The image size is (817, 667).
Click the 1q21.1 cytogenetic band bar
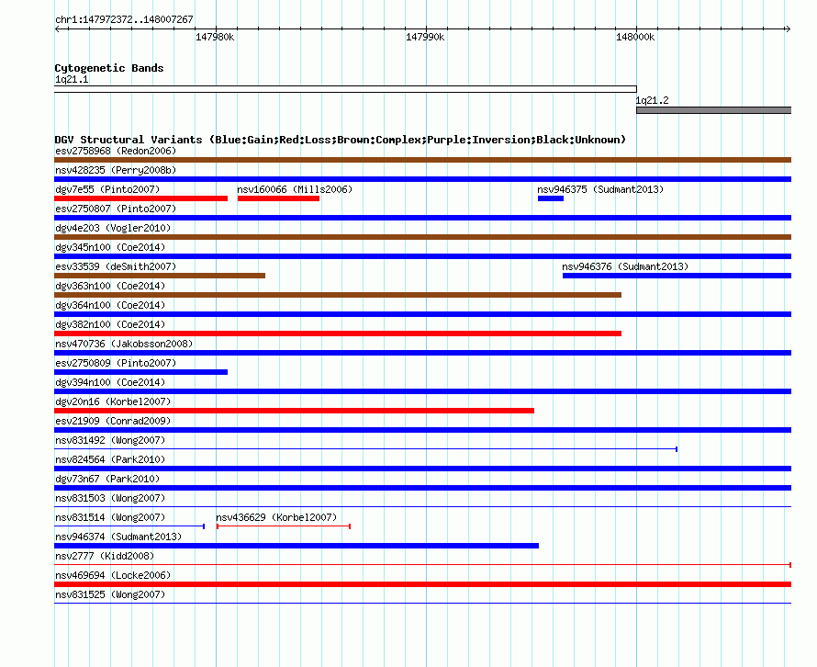(x=345, y=90)
